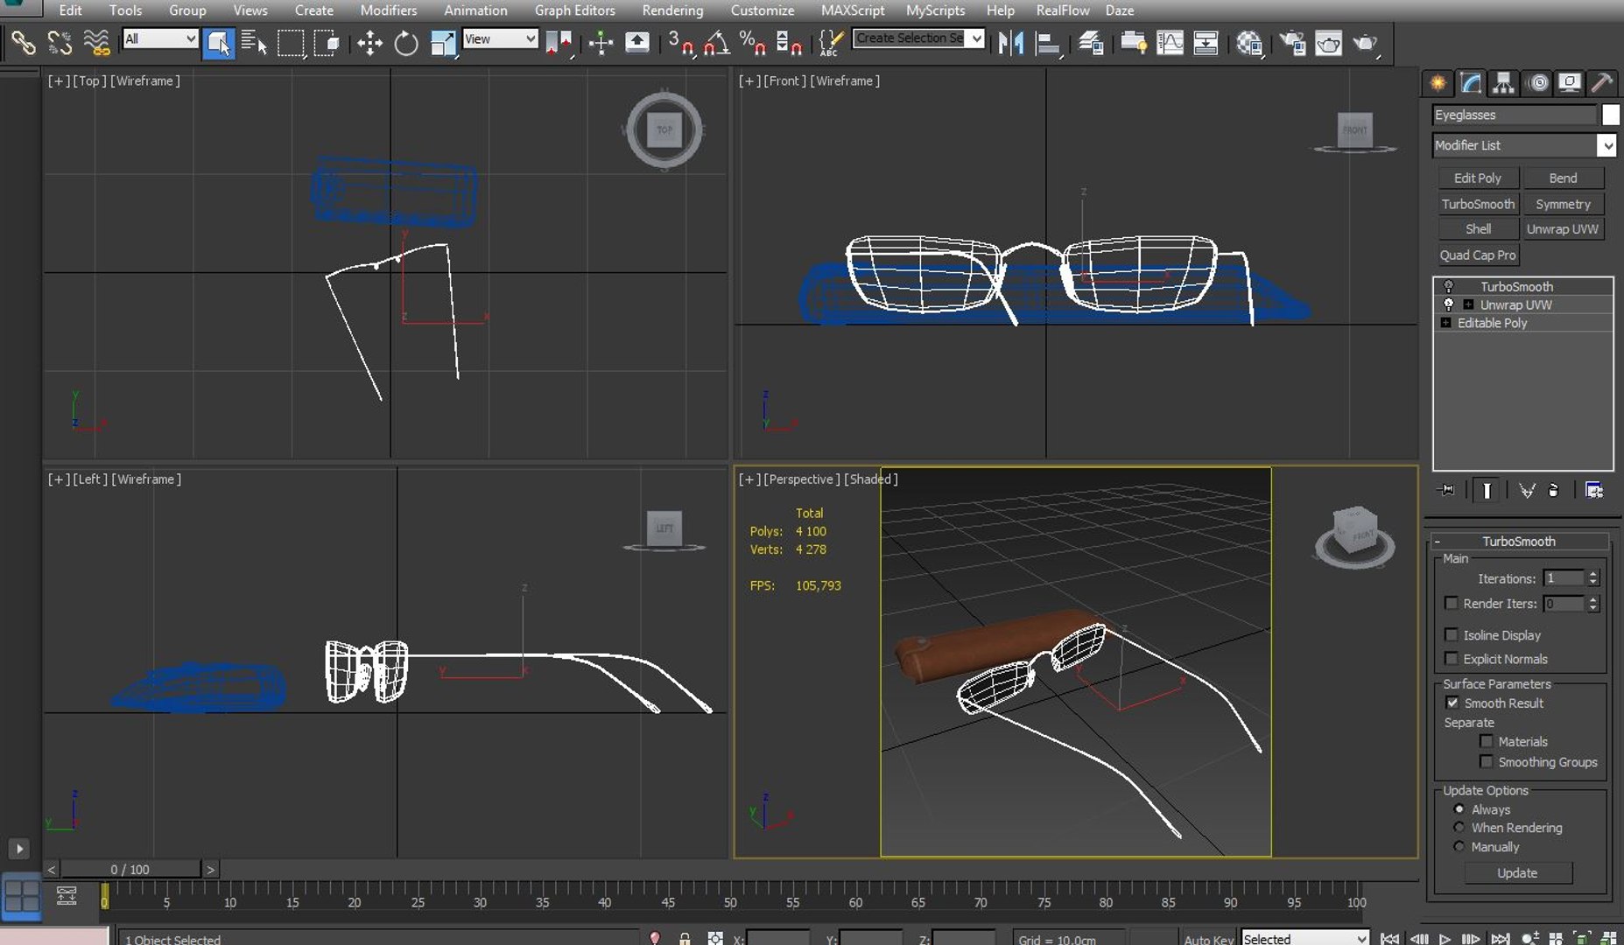This screenshot has width=1624, height=945.
Task: Click the Edit Poly modifier button
Action: 1478,178
